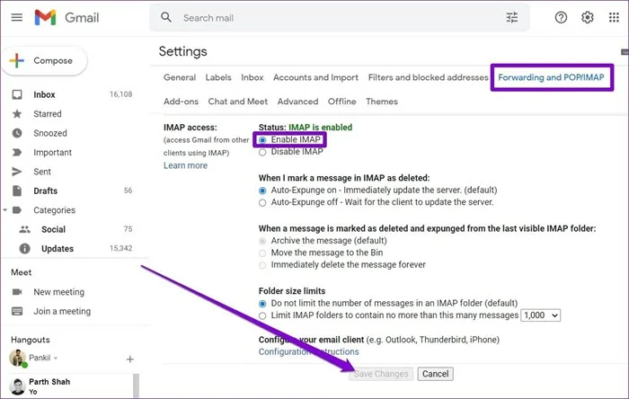629x399 pixels.
Task: Open the settings gear icon
Action: 588,18
